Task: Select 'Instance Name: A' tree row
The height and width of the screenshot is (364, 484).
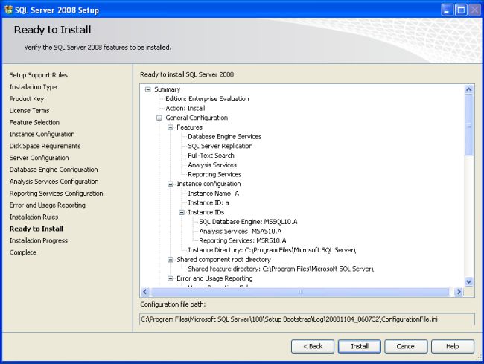Action: pyautogui.click(x=213, y=194)
